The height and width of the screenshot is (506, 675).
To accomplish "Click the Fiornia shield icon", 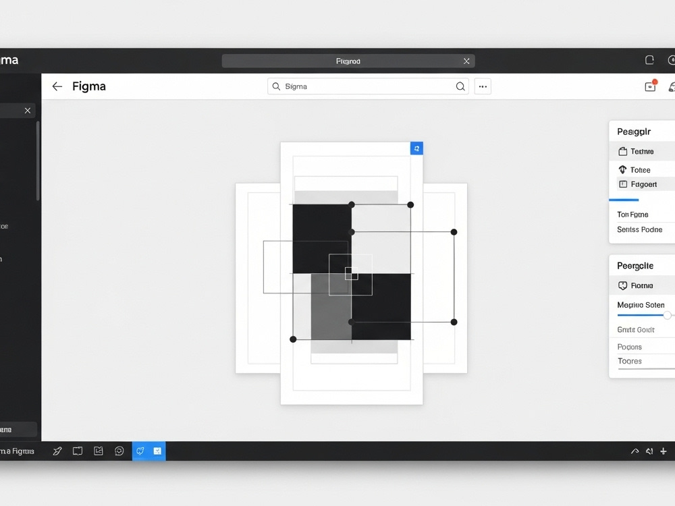I will pyautogui.click(x=622, y=285).
